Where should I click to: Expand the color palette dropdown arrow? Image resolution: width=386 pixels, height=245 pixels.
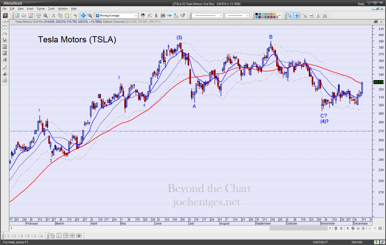coord(280,15)
